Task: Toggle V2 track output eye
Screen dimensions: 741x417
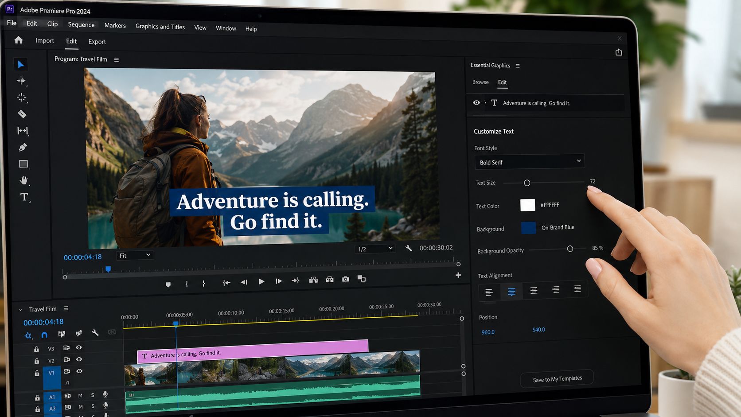Action: [x=79, y=359]
